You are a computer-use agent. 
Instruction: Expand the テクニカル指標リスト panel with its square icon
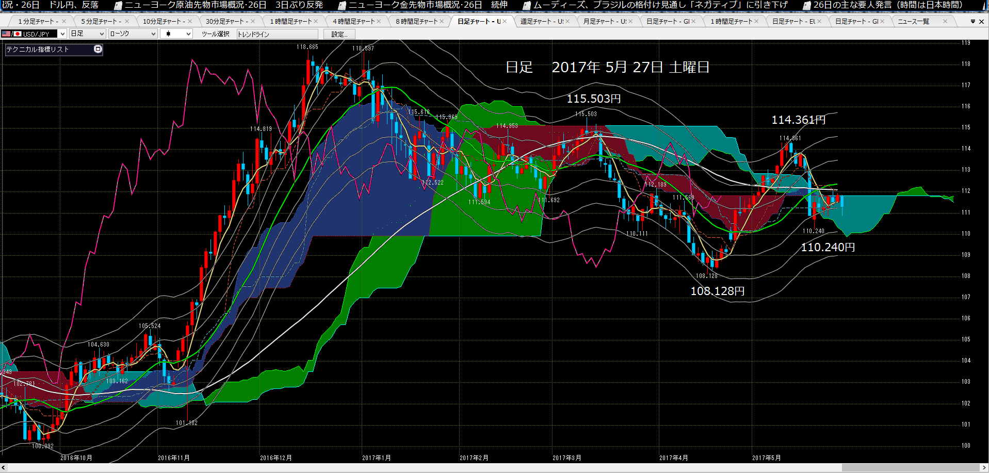98,49
